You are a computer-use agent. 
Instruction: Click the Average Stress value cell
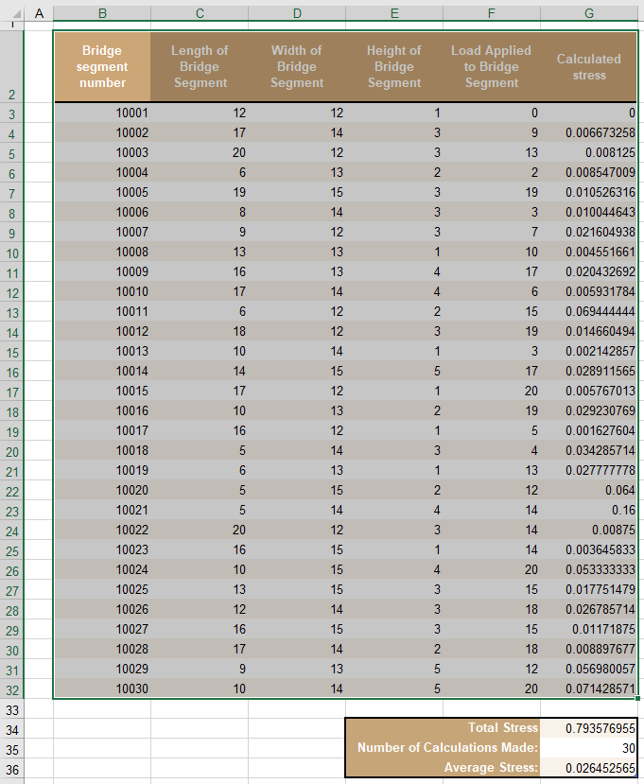pyautogui.click(x=589, y=768)
